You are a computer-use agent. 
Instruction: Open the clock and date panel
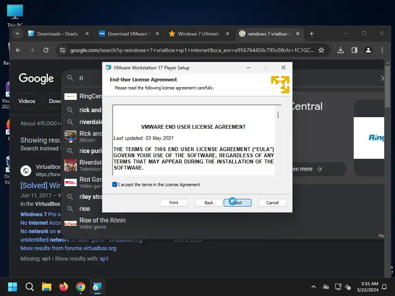click(x=368, y=287)
